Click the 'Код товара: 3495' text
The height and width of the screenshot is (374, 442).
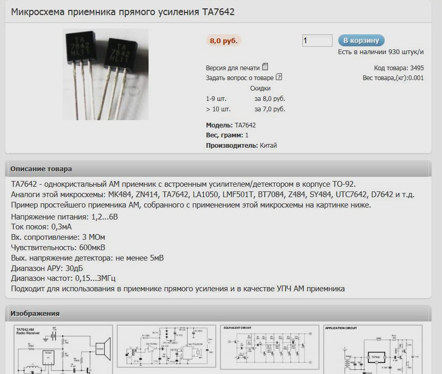point(399,68)
